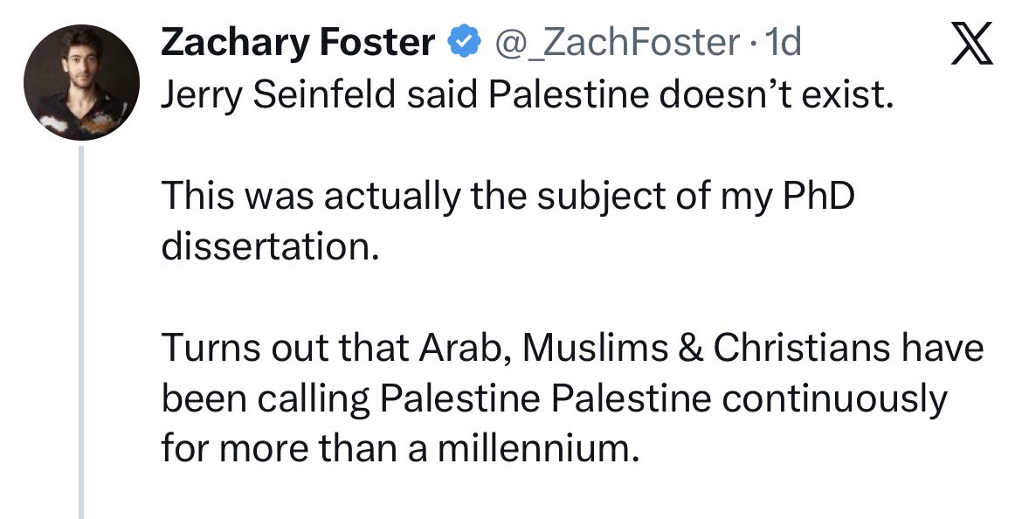Click the vertical thread connector line
This screenshot has height=519, width=1022.
(x=81, y=333)
